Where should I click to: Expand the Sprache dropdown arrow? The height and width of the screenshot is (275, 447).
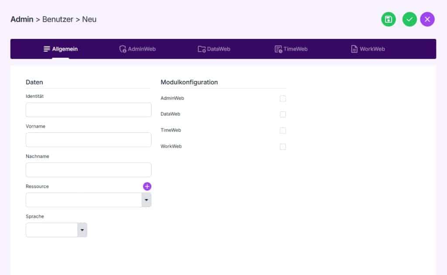[82, 230]
